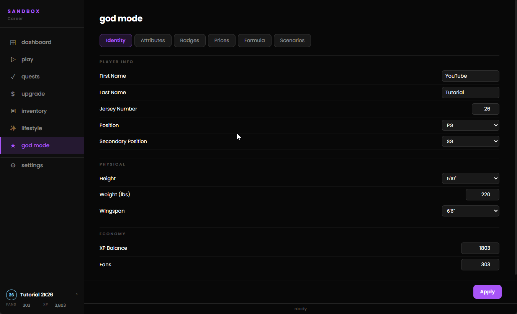Open the Height dropdown

coord(470,178)
